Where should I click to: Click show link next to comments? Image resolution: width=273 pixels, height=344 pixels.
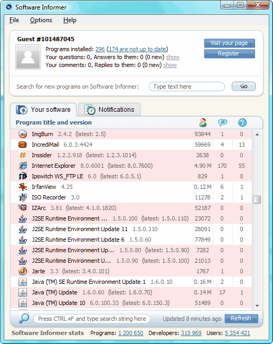pyautogui.click(x=170, y=65)
